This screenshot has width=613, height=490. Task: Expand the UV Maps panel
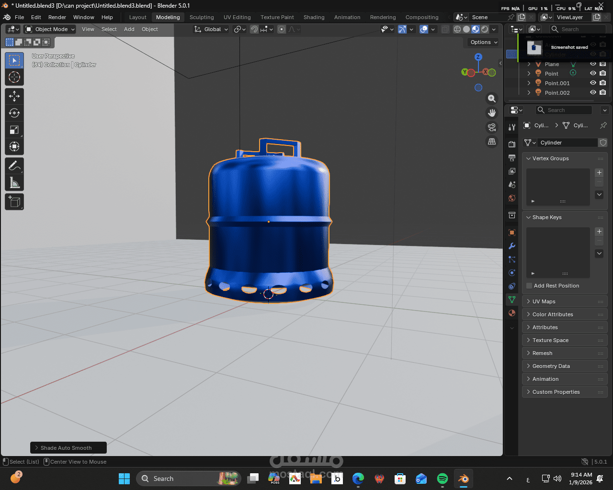(x=529, y=301)
